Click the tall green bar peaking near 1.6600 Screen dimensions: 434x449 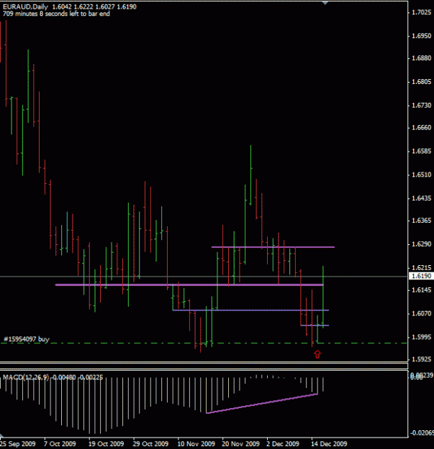(x=250, y=175)
